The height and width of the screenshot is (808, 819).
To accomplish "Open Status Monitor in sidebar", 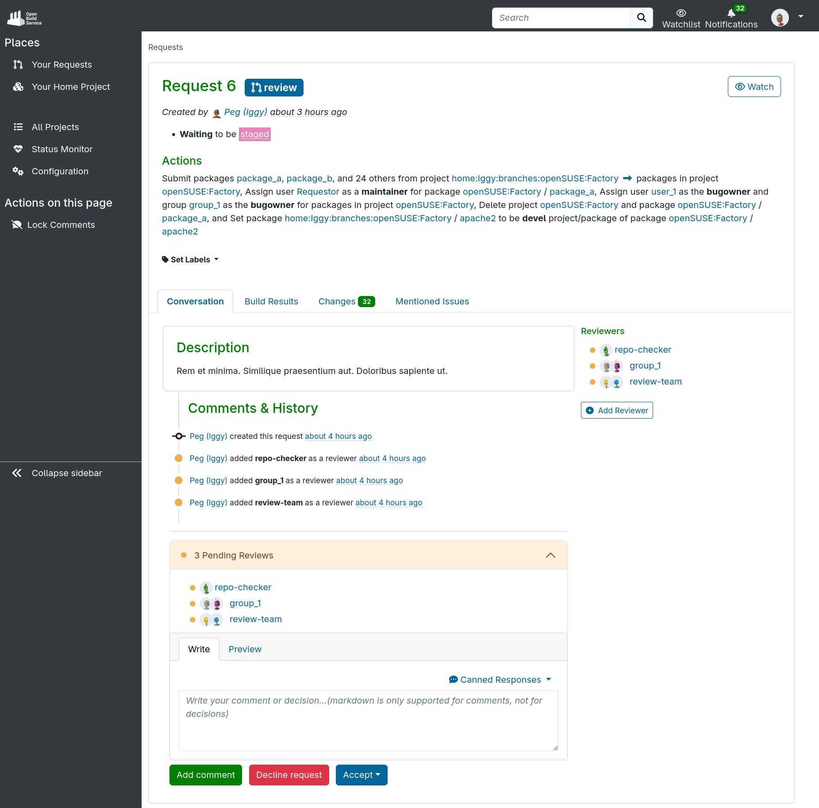I will point(62,149).
